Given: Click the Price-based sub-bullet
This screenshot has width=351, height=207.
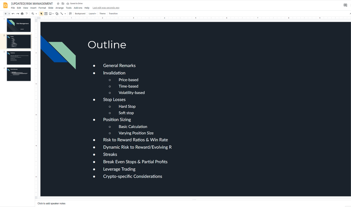Looking at the screenshot, I should point(128,80).
